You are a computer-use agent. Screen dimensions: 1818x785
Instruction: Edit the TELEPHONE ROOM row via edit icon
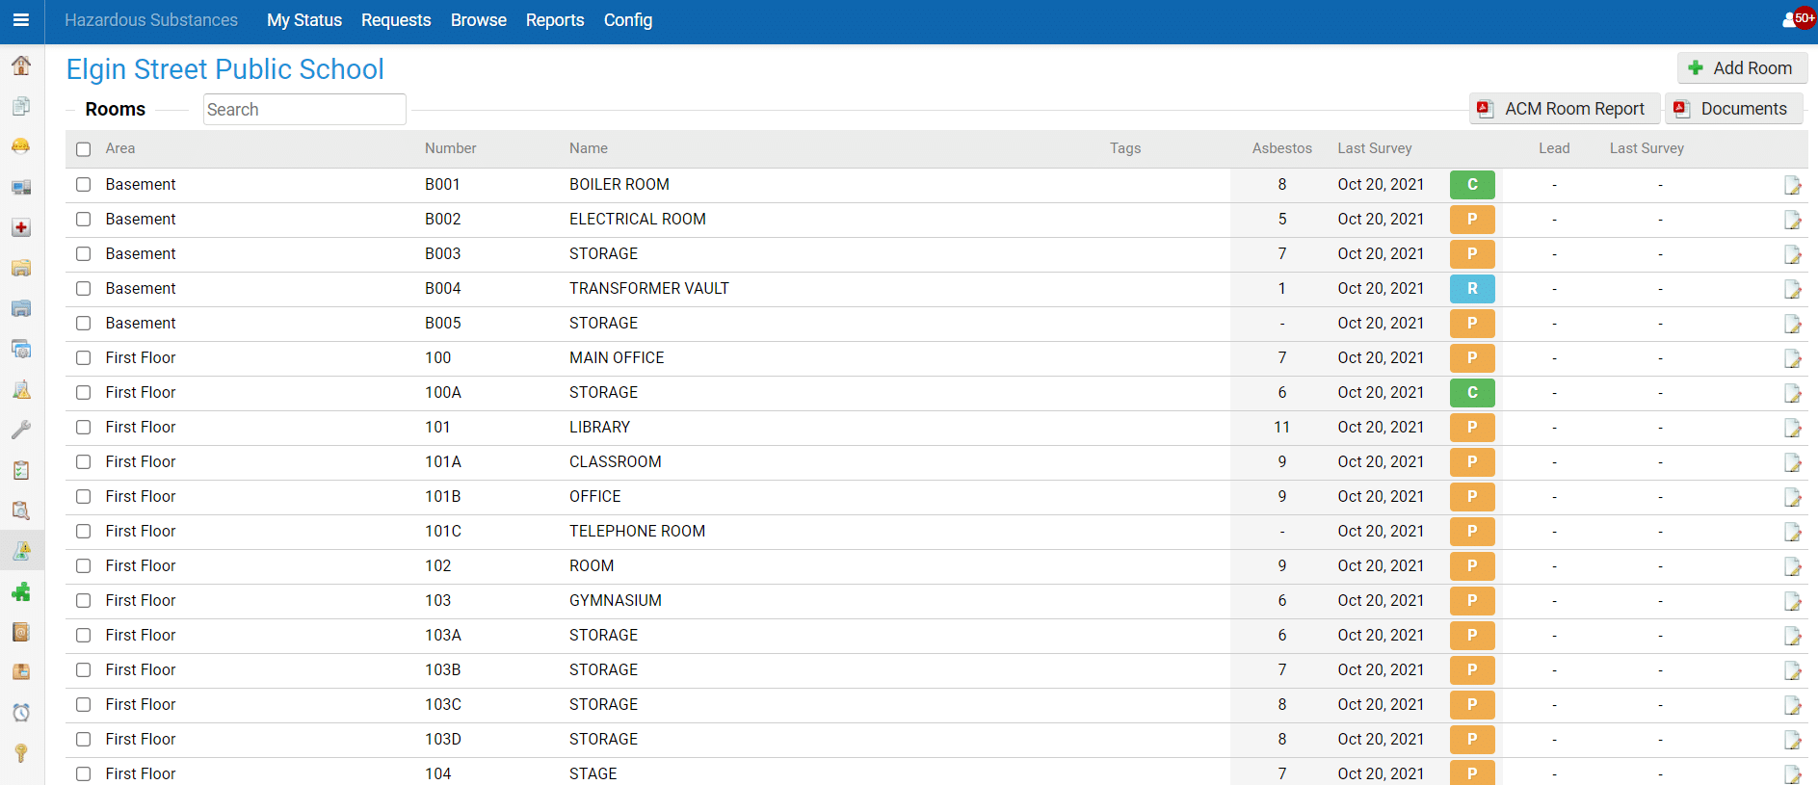1792,532
